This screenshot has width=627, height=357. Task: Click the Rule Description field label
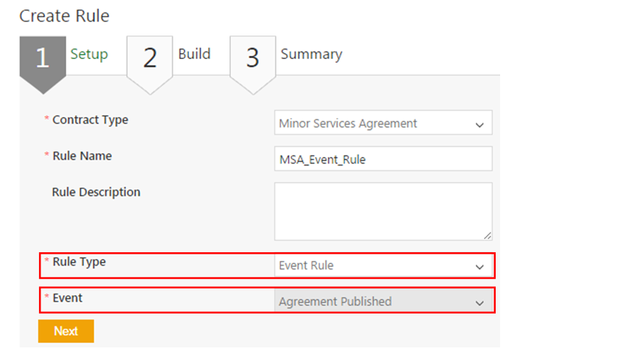point(96,192)
